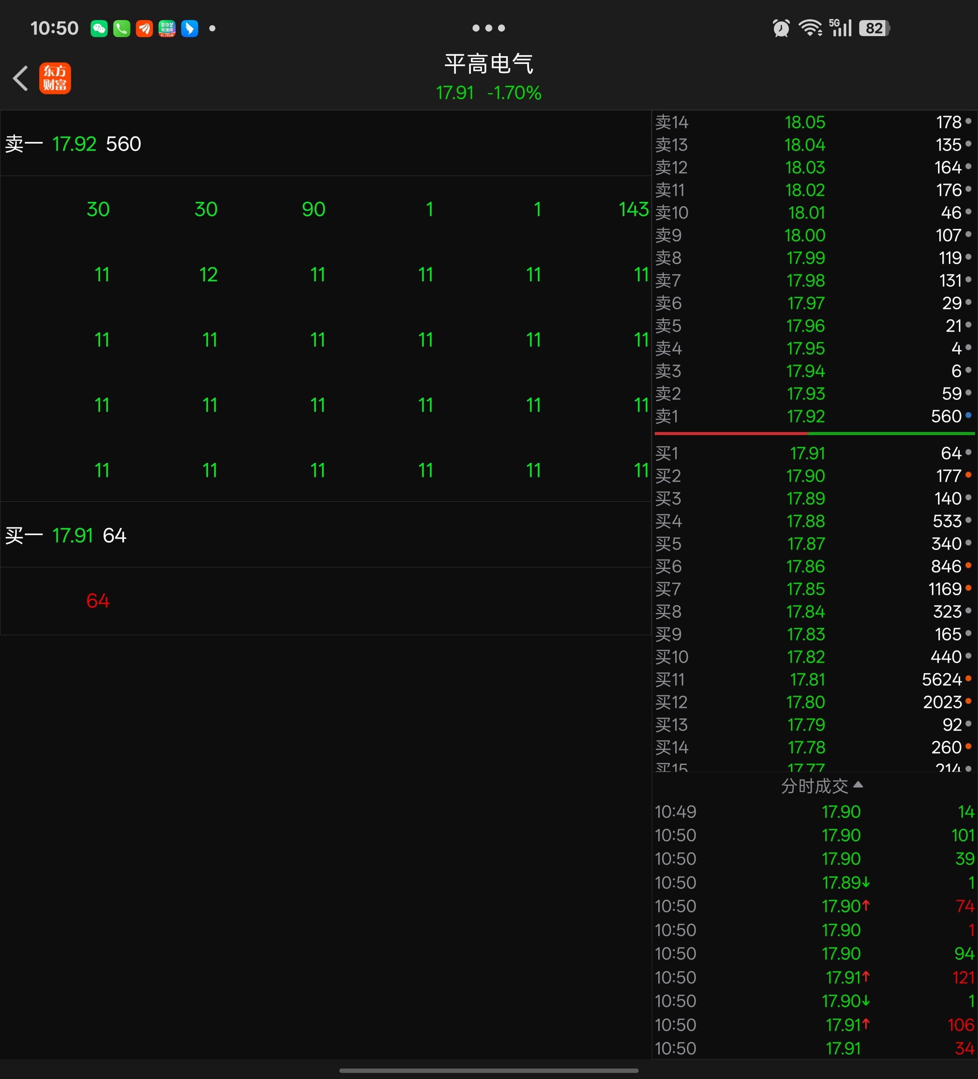978x1079 pixels.
Task: Tap the three-dot menu at top
Action: click(488, 28)
